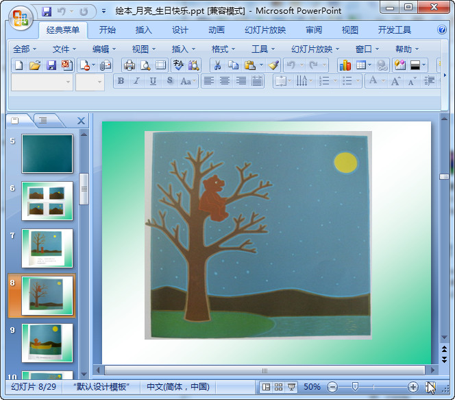The width and height of the screenshot is (455, 400).
Task: Insert a table using the table icon
Action: (360, 65)
